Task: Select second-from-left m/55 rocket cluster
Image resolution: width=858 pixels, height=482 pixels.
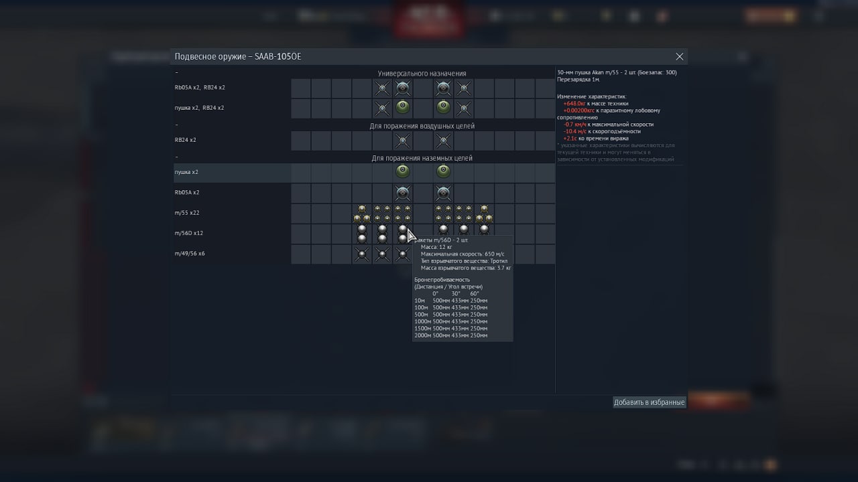Action: click(x=382, y=214)
